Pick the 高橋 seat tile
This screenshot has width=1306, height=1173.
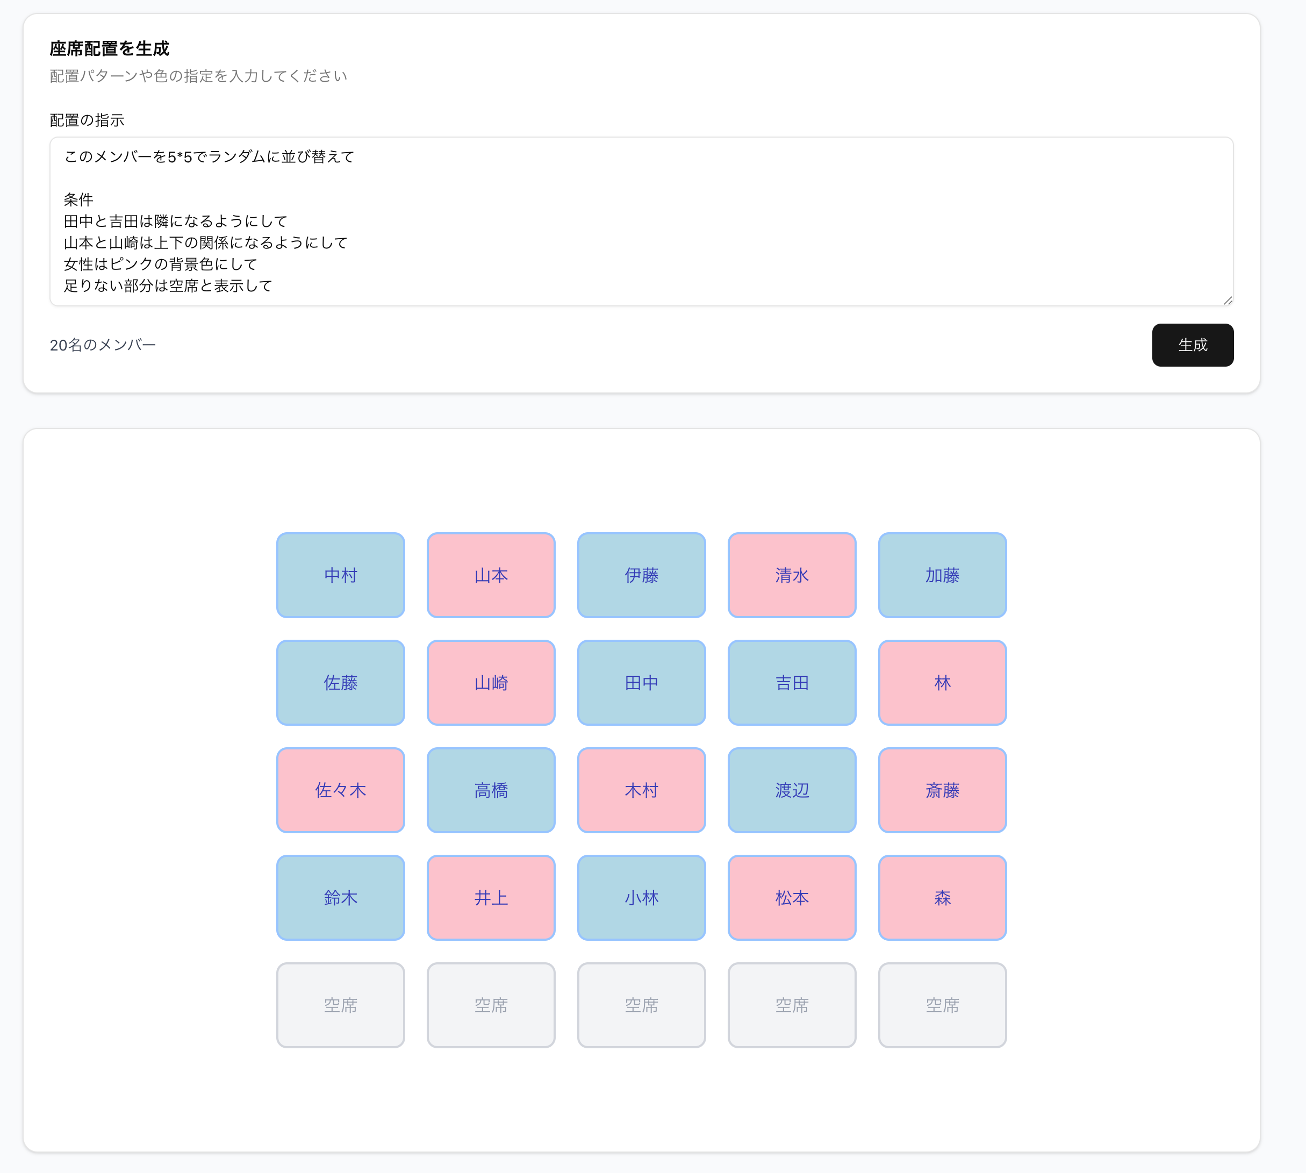click(x=491, y=790)
